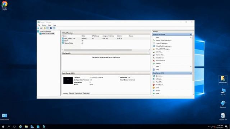Toggle the Show/Hide Console Tree toolbar icon
This screenshot has width=230, height=129.
point(48,28)
